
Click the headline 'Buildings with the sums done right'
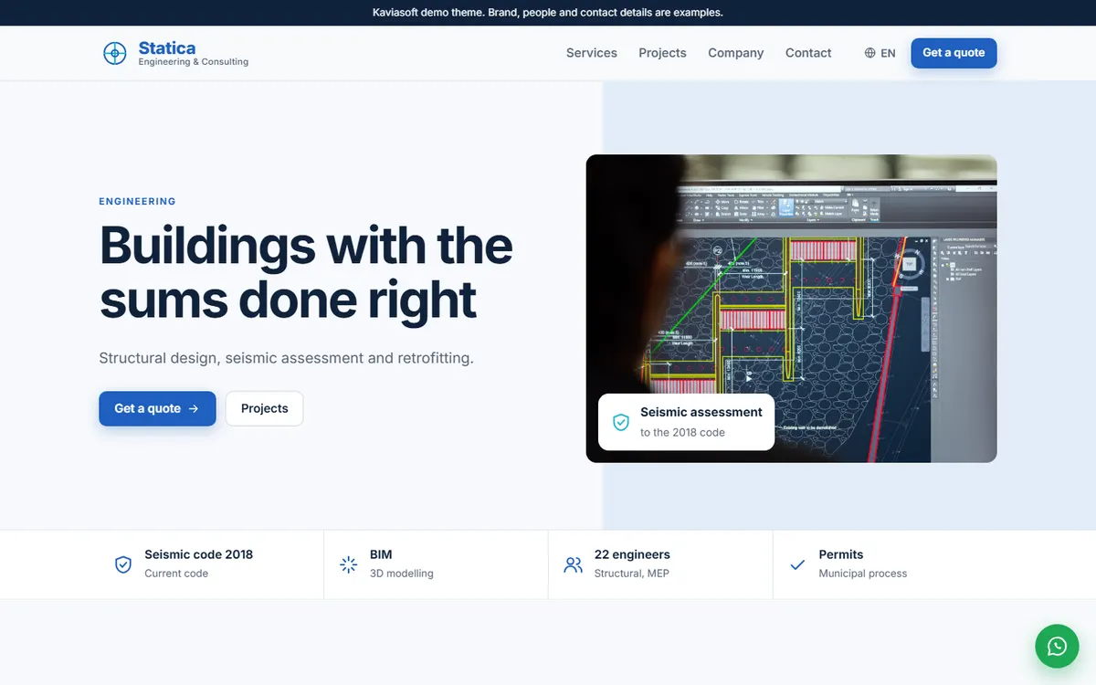tap(306, 272)
